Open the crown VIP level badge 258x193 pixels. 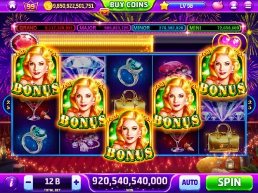[x=30, y=6]
